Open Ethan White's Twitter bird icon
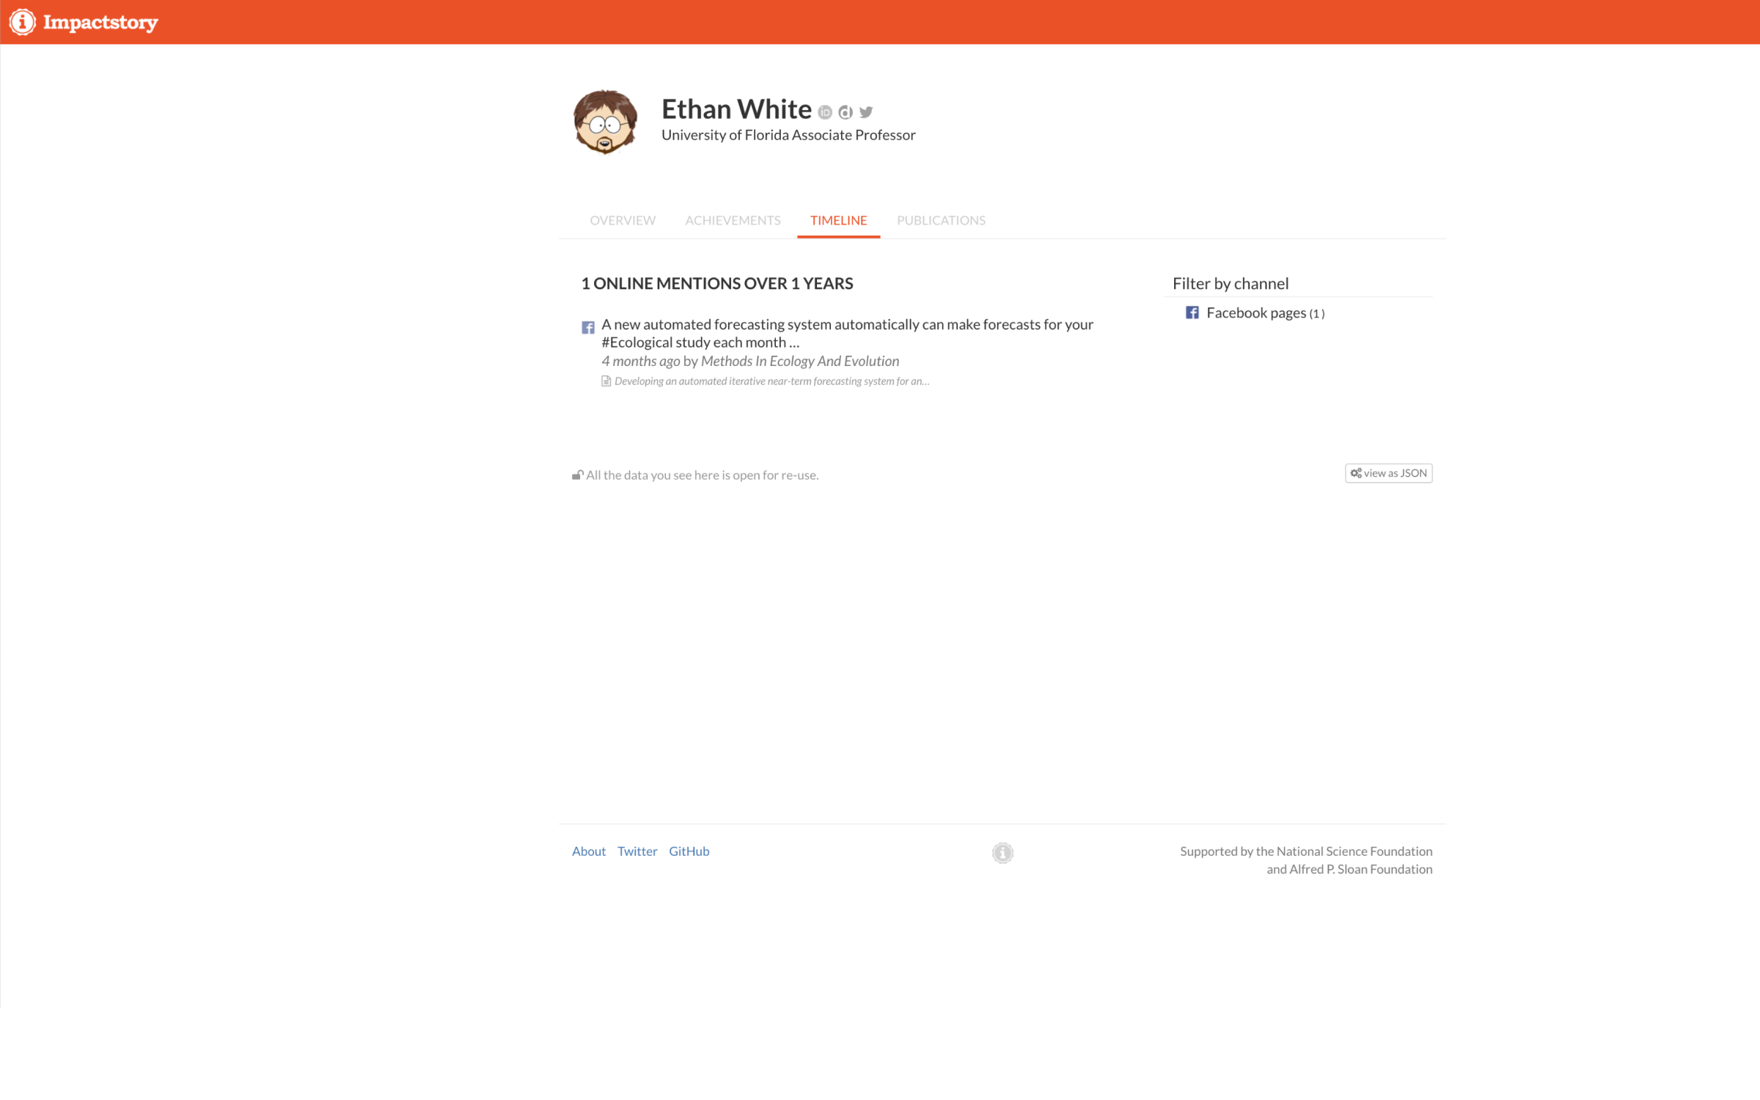The height and width of the screenshot is (1100, 1760). tap(866, 112)
